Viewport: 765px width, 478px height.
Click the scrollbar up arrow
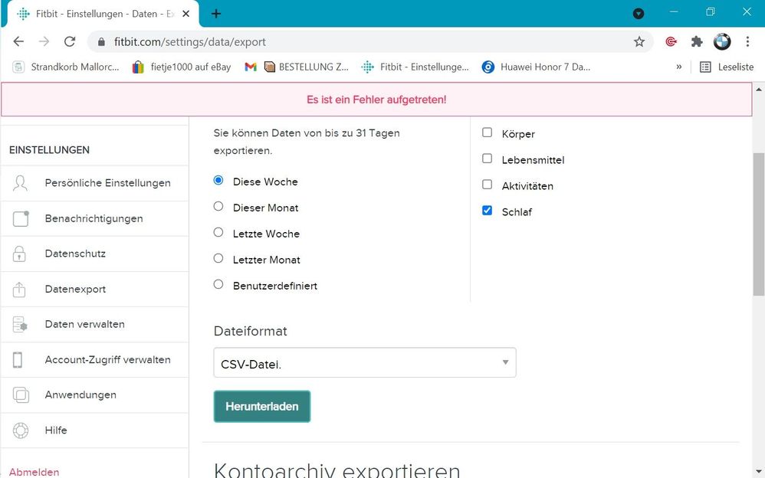(759, 90)
